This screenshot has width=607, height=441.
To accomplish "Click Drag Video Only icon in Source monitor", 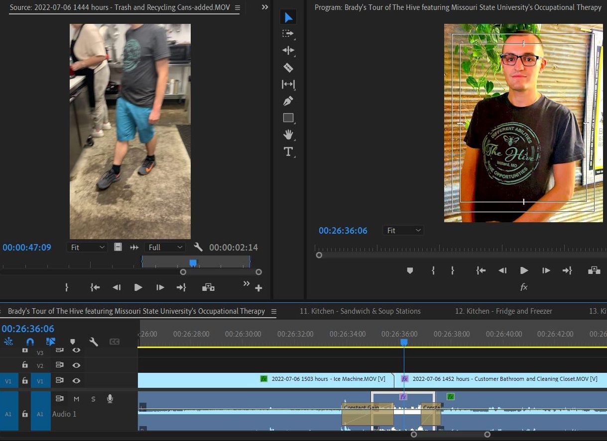I will (x=118, y=247).
